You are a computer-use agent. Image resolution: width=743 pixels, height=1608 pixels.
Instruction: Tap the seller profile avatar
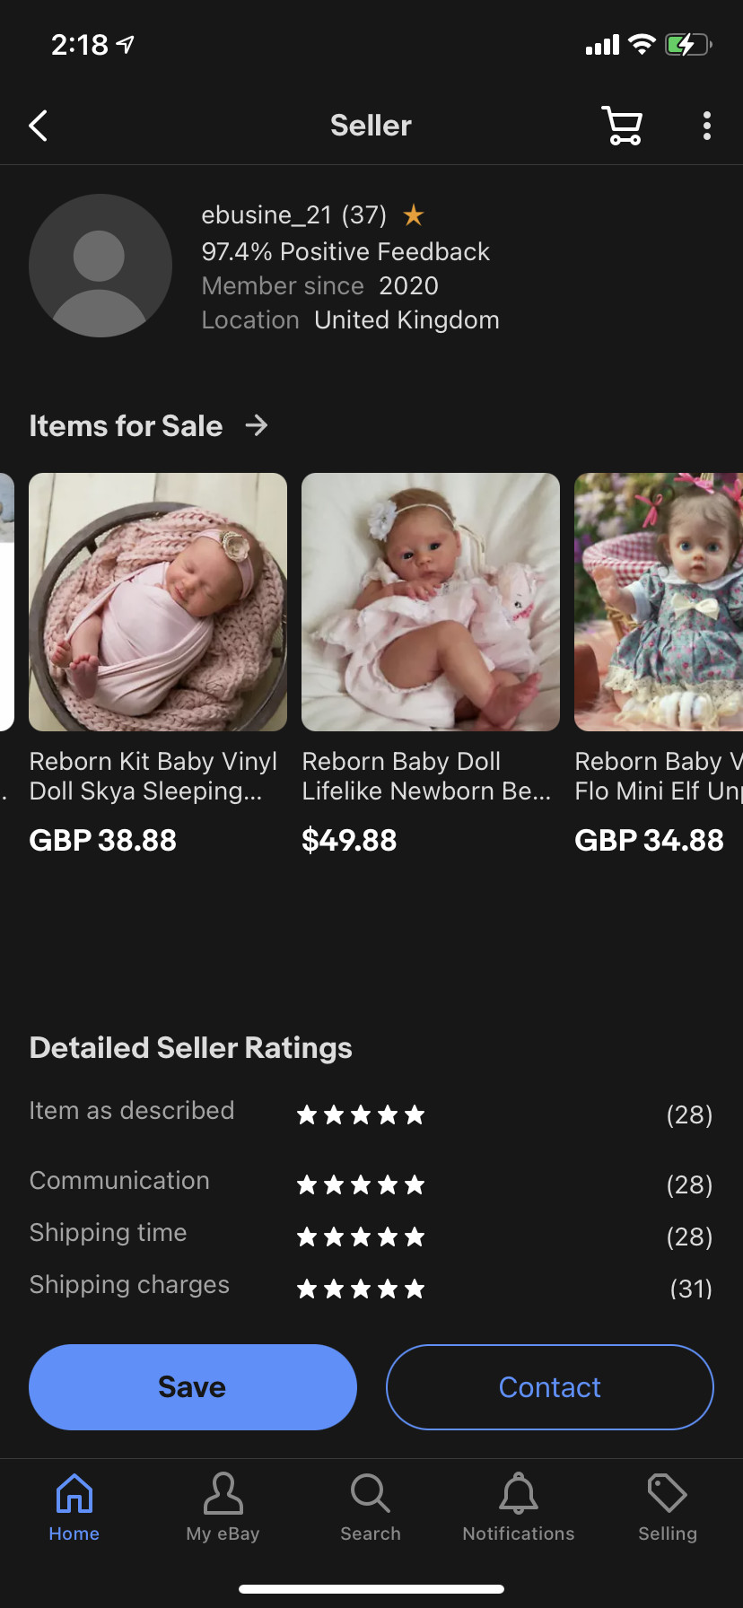(100, 266)
